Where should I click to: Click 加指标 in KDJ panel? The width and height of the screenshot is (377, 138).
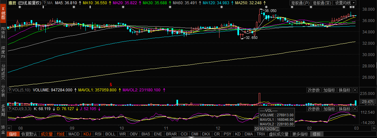coord(329,109)
